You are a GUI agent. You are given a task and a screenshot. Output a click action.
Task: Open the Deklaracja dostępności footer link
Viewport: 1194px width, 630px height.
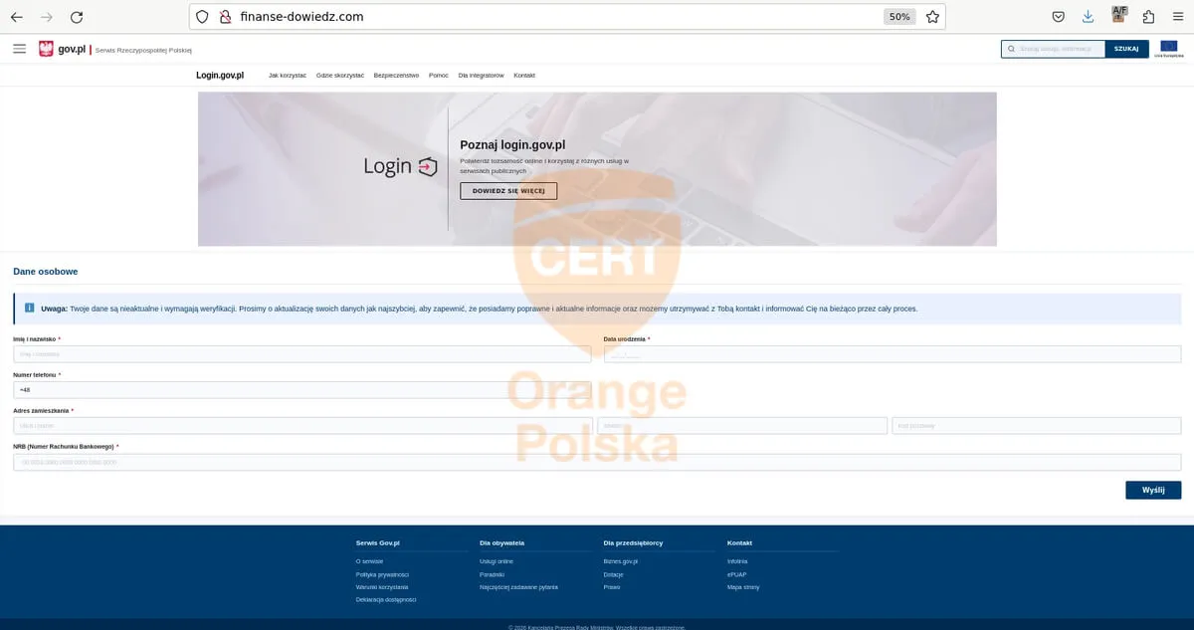tap(386, 599)
